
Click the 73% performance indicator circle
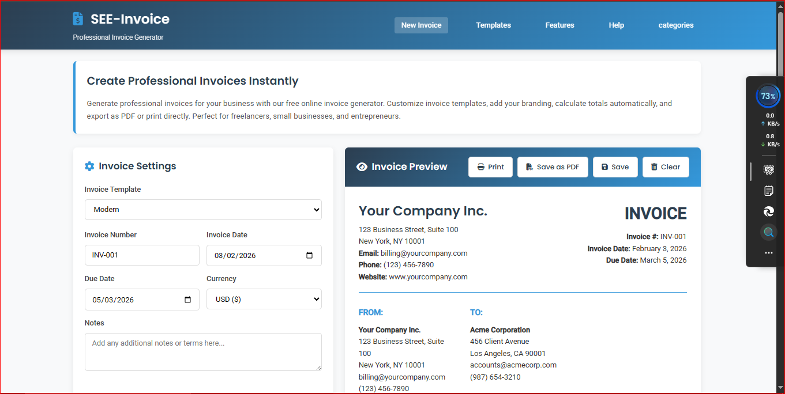(x=768, y=96)
